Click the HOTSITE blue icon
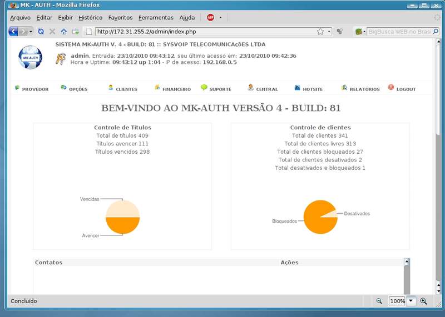 click(297, 88)
